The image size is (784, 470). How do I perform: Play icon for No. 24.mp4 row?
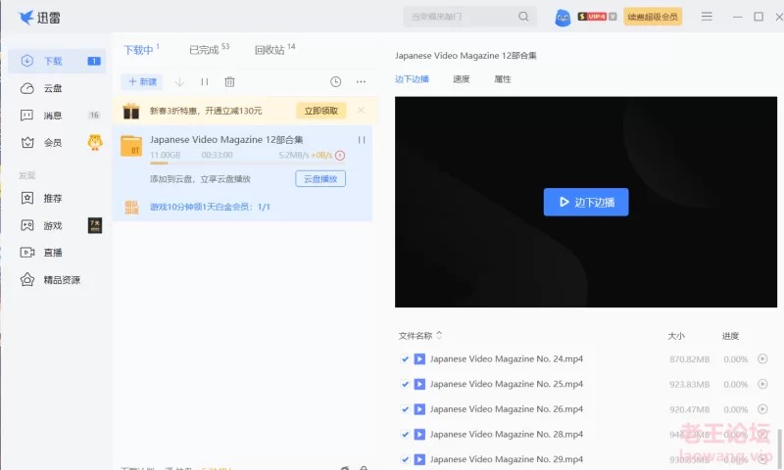coord(762,358)
